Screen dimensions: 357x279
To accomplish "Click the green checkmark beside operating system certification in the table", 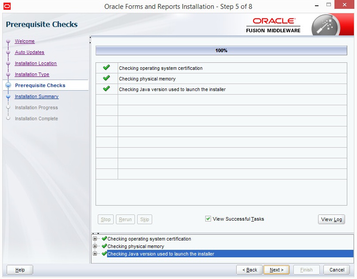I will click(106, 67).
